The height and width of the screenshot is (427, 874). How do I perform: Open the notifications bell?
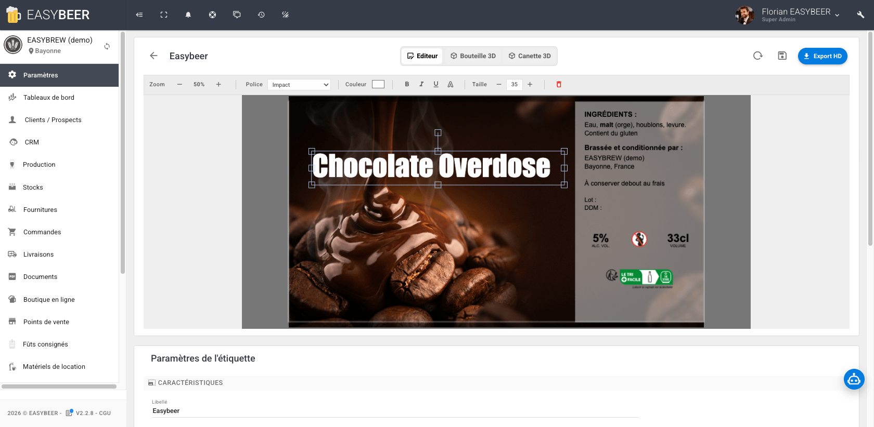[x=188, y=15]
